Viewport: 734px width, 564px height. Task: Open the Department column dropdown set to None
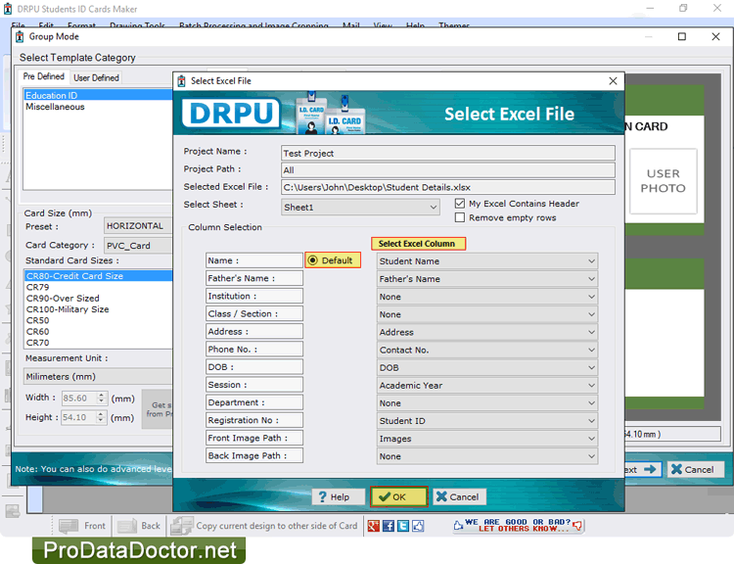[x=487, y=402]
